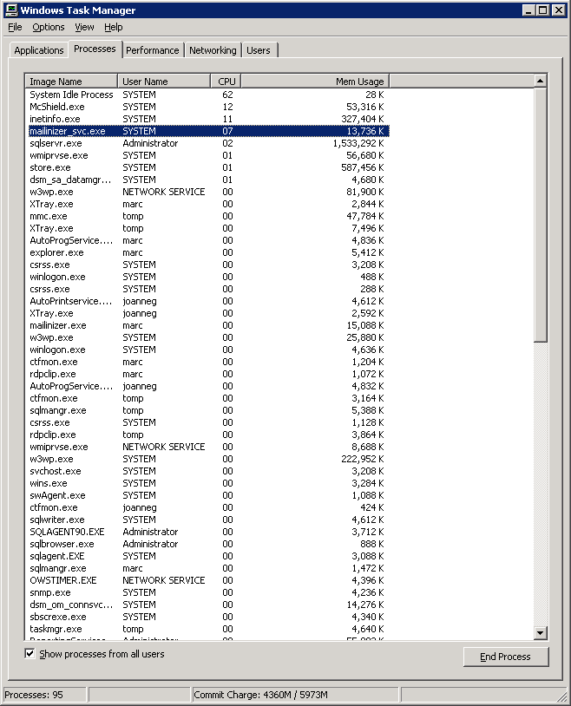
Task: Click the scrollbar up arrow
Action: click(x=540, y=81)
